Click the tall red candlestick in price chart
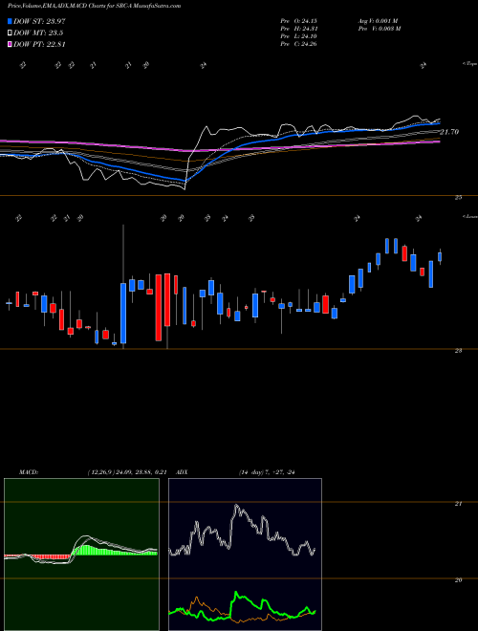Image resolution: width=478 pixels, height=631 pixels. coord(159,308)
